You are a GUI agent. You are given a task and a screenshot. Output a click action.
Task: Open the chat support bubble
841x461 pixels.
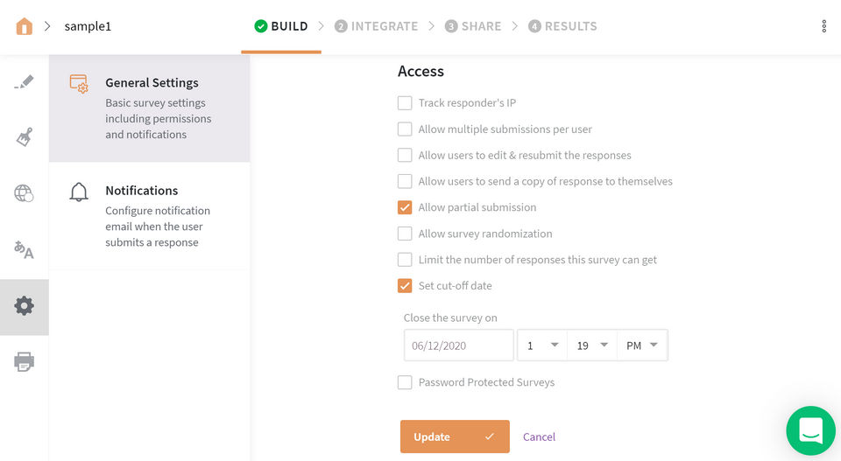coord(810,430)
